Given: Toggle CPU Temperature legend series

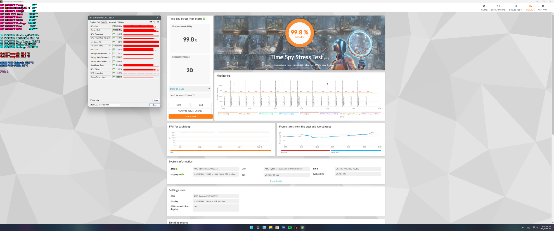Looking at the screenshot, I should pyautogui.click(x=268, y=113).
